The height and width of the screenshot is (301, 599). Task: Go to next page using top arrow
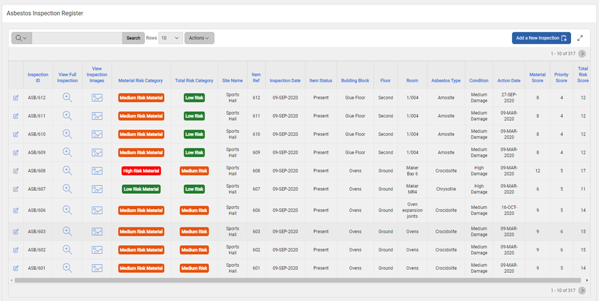point(582,54)
